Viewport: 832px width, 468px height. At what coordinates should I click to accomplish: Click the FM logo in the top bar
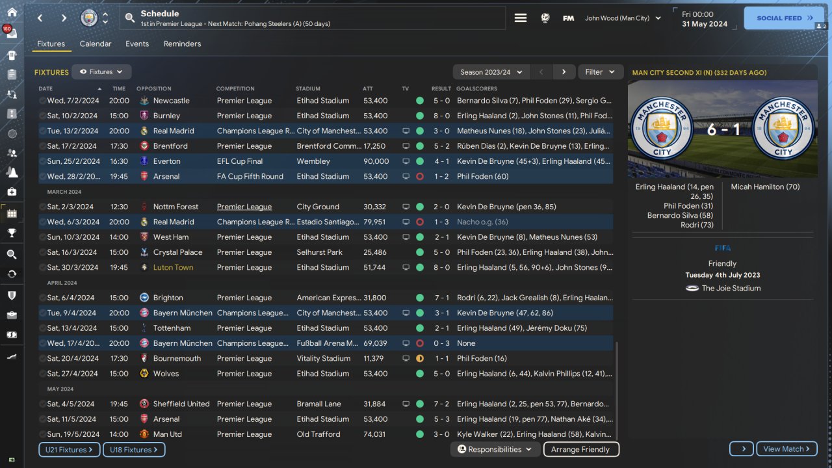(x=569, y=18)
